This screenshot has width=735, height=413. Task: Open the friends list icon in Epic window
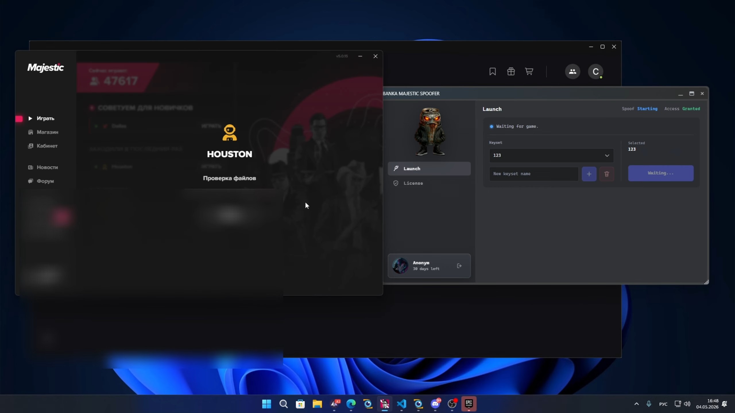click(x=572, y=71)
